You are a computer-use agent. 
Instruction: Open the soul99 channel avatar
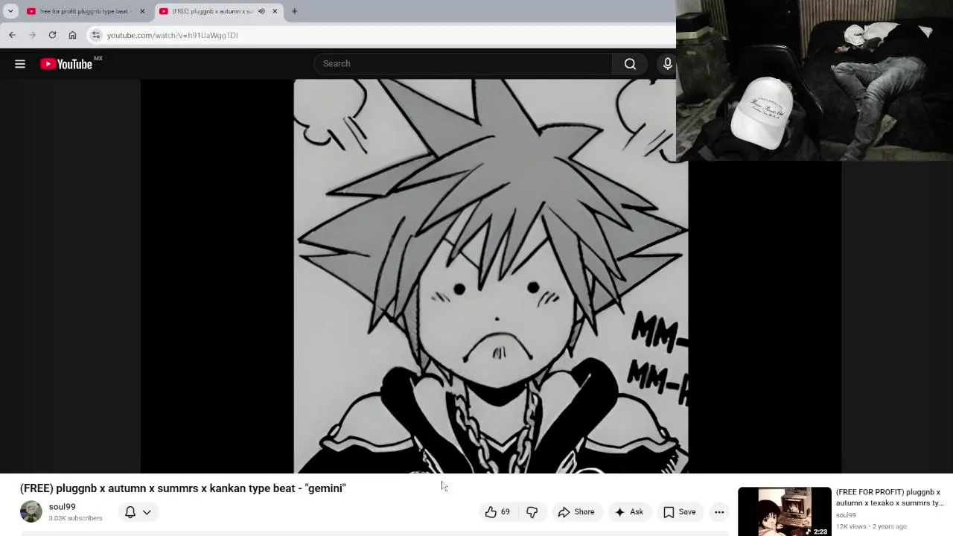click(31, 511)
